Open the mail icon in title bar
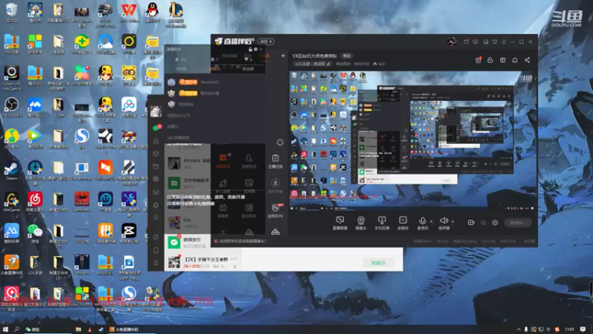The height and width of the screenshot is (334, 593). click(466, 42)
